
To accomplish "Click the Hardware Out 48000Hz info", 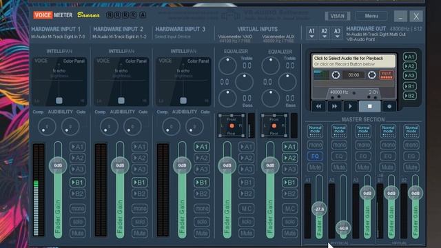I will (x=406, y=29).
